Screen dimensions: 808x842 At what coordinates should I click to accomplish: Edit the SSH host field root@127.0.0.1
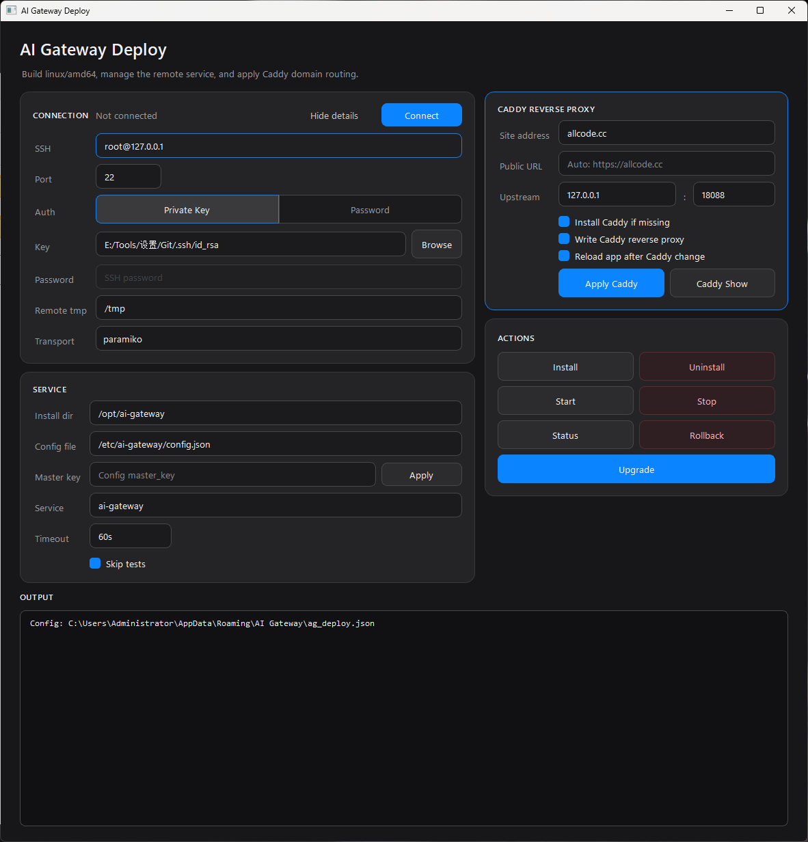(x=279, y=146)
